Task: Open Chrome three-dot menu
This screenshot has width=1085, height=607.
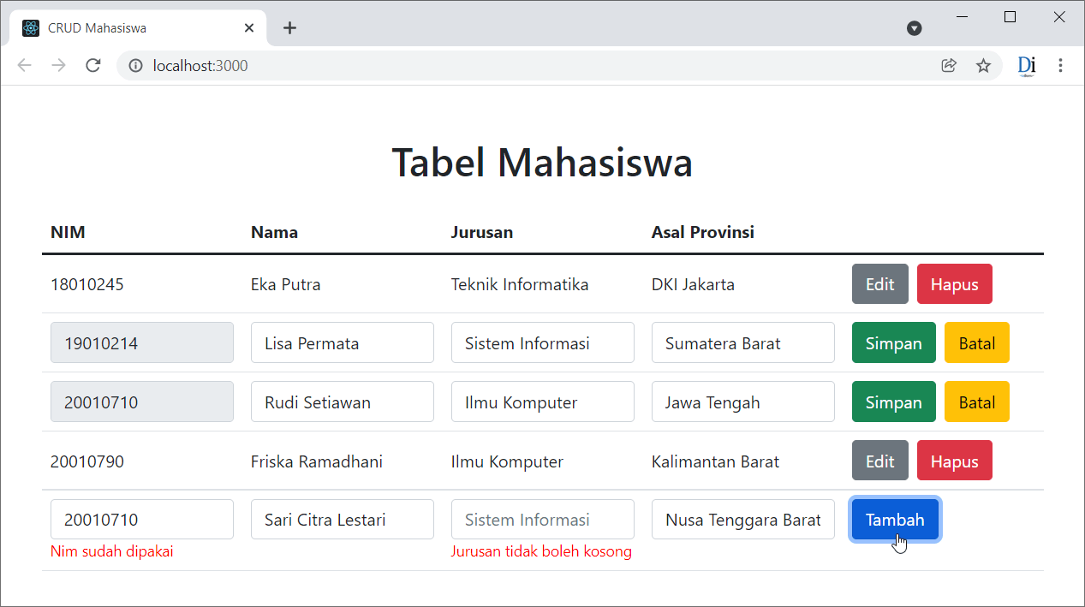Action: [1060, 65]
